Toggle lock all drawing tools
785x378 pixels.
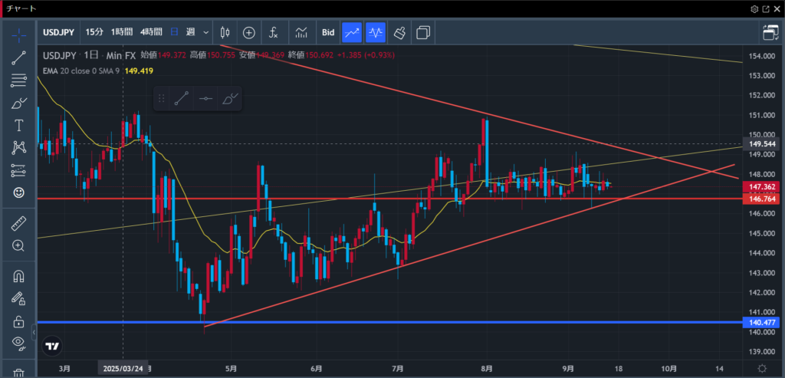coord(18,321)
